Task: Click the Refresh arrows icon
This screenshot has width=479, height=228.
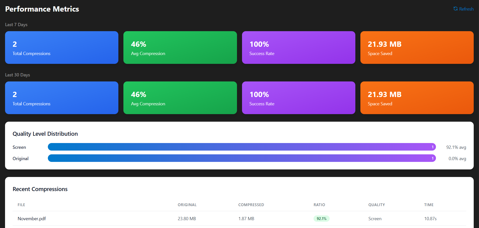Action: [455, 9]
